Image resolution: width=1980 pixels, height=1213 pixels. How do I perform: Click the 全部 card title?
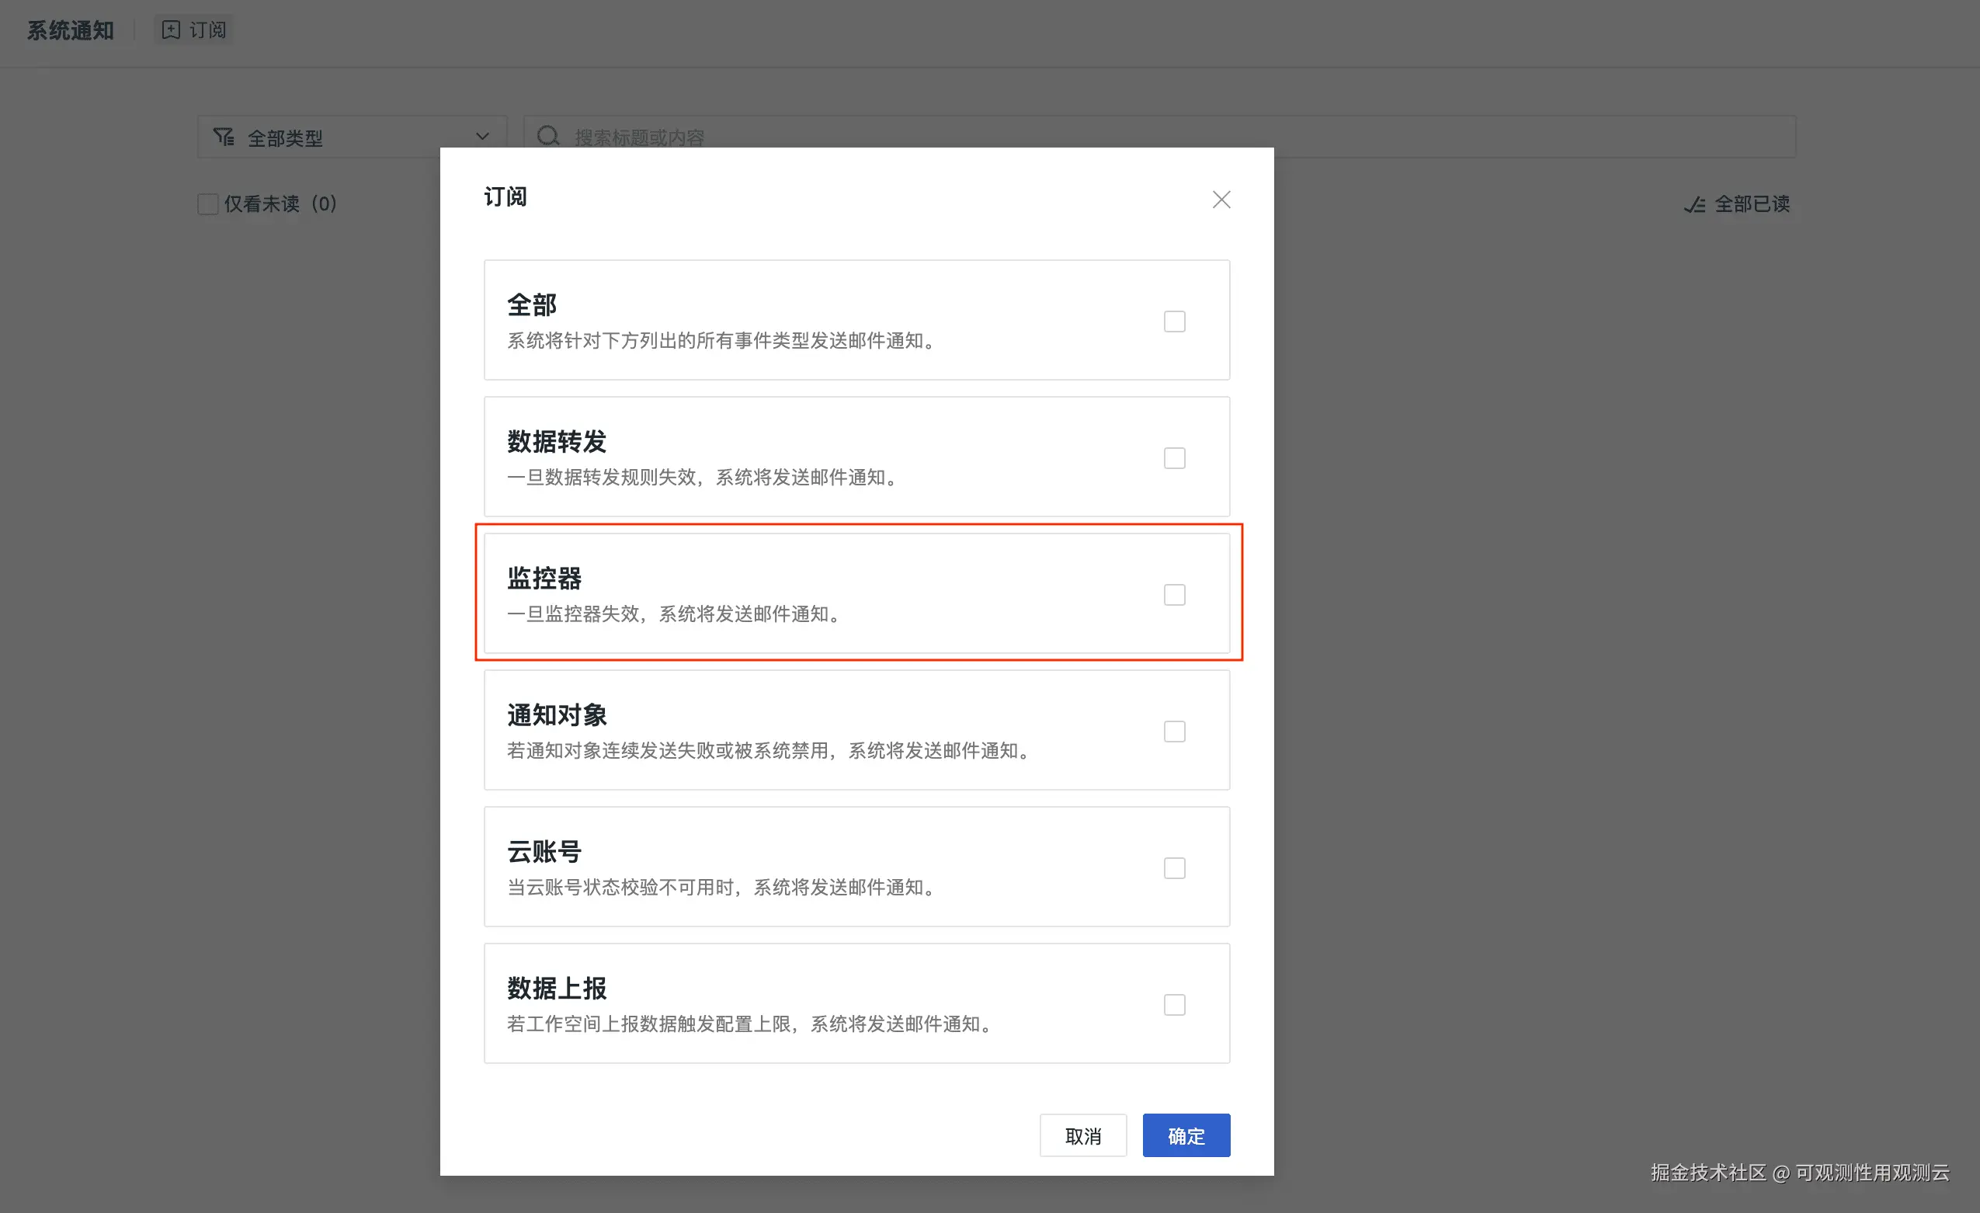point(531,304)
